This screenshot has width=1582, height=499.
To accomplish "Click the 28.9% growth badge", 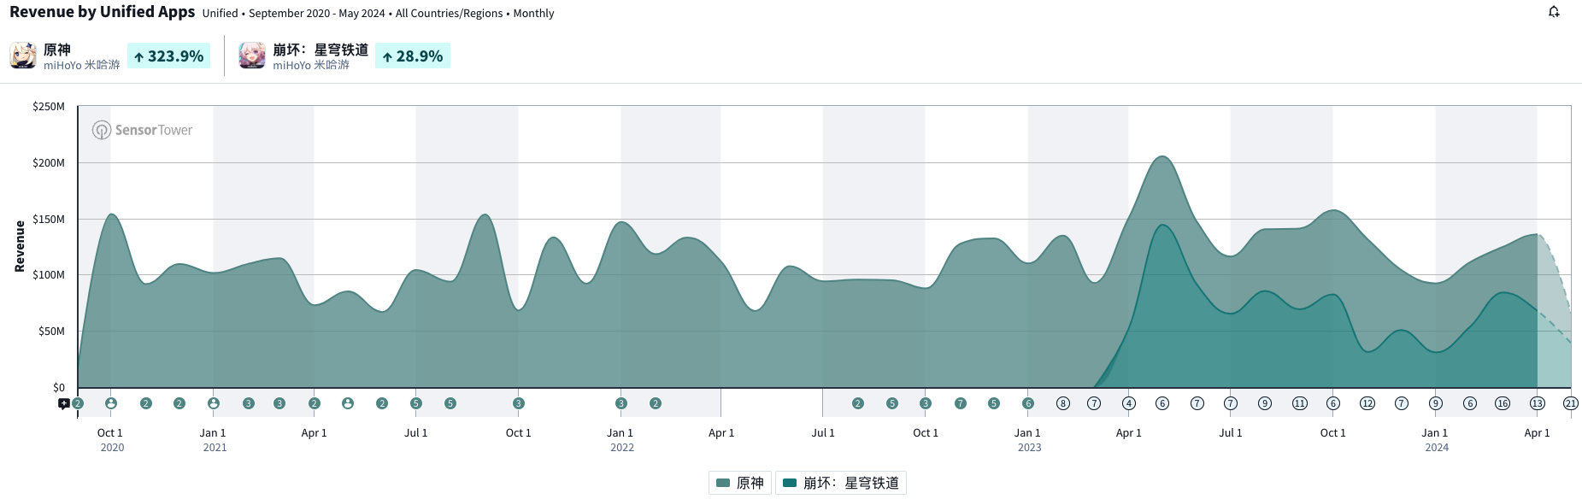I will (412, 56).
